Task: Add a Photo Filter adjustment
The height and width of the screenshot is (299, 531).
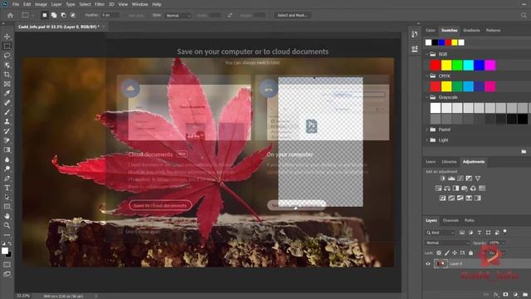Action: 465,189
